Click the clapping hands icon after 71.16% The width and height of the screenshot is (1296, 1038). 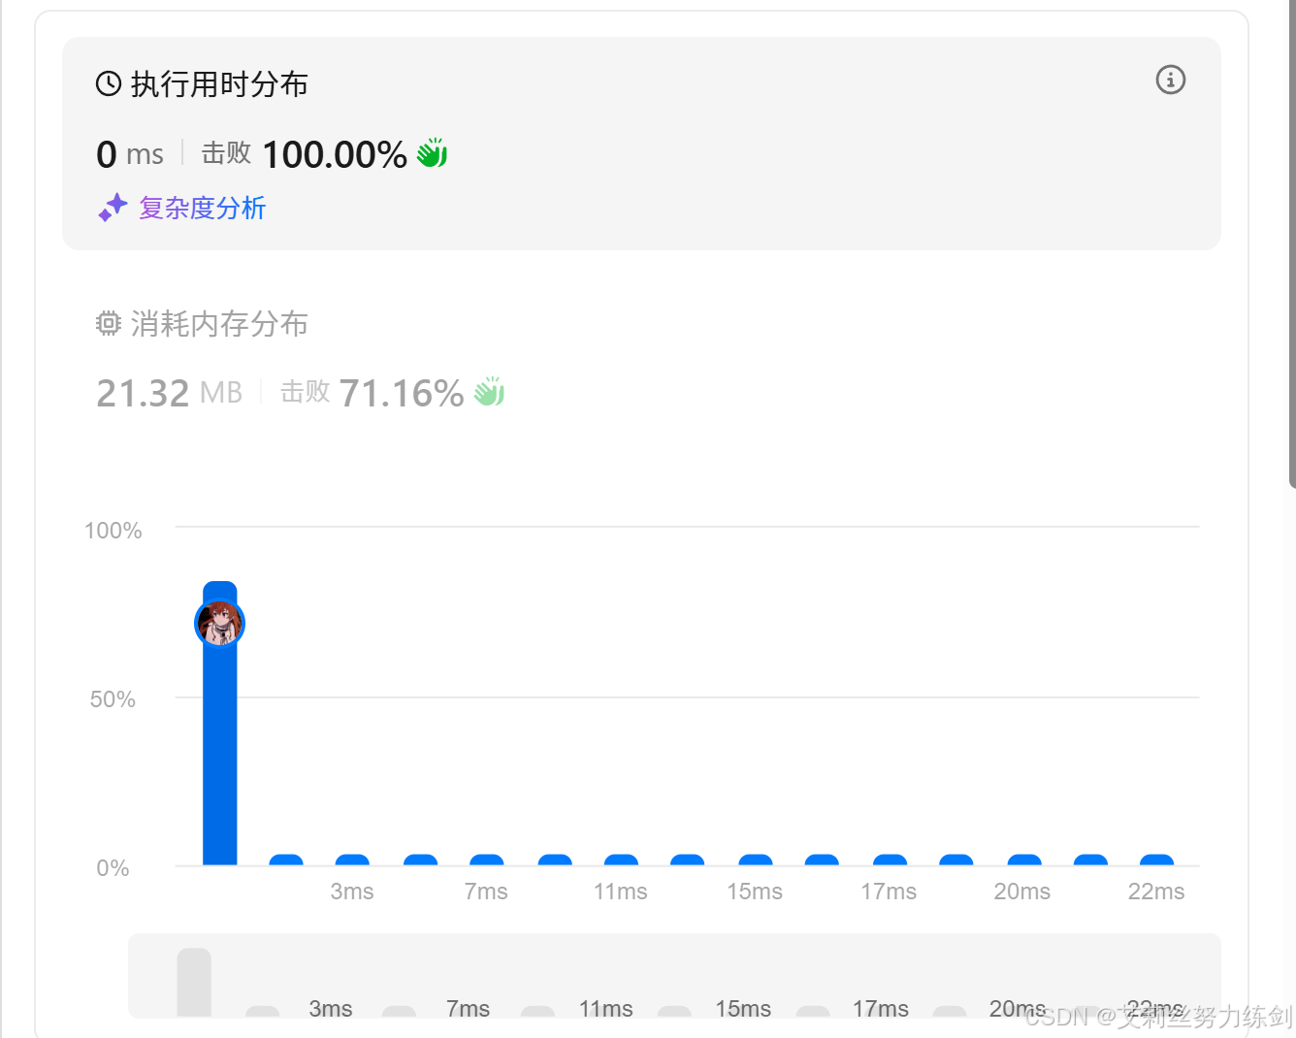pos(489,392)
